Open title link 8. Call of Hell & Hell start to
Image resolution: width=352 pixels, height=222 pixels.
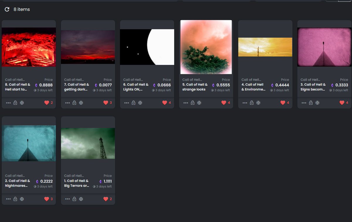(x=18, y=87)
